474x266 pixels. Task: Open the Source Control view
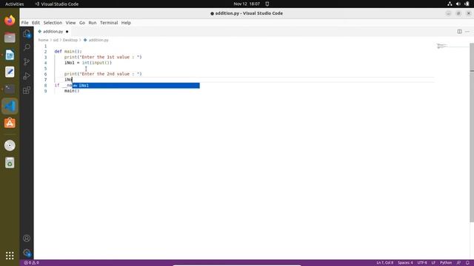pyautogui.click(x=27, y=61)
